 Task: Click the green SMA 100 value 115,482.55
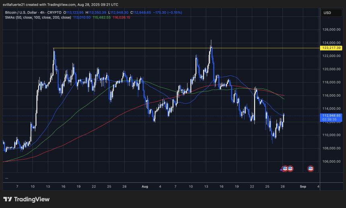102,18
